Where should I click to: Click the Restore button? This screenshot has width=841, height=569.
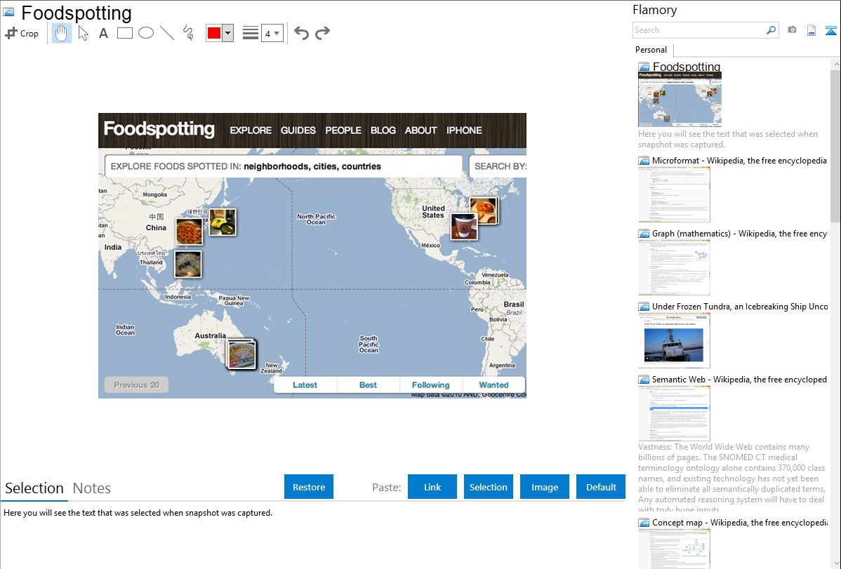309,487
